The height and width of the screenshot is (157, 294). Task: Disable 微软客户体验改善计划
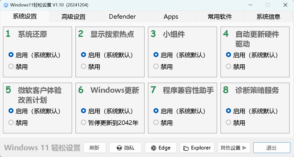pyautogui.click(x=11, y=122)
